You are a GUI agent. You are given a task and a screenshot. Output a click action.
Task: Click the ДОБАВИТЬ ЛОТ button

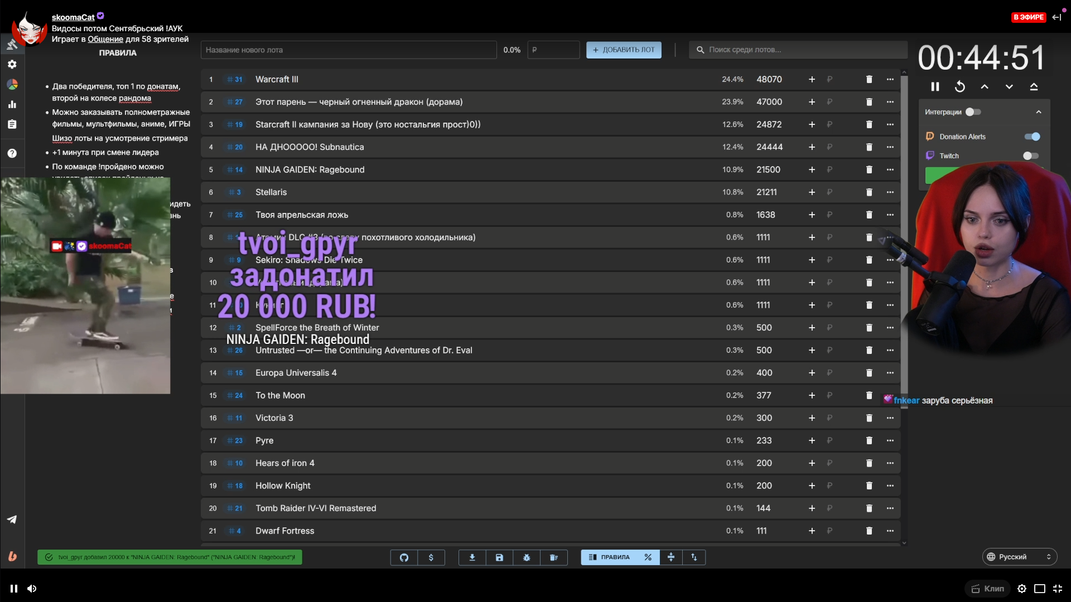click(624, 50)
